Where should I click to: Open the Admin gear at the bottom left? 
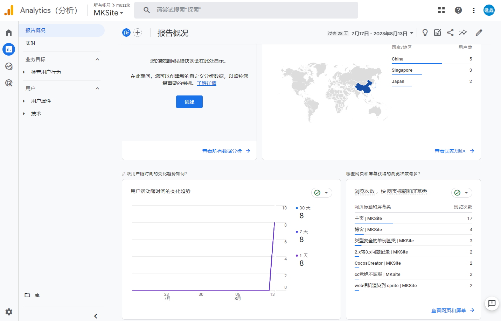tap(9, 312)
